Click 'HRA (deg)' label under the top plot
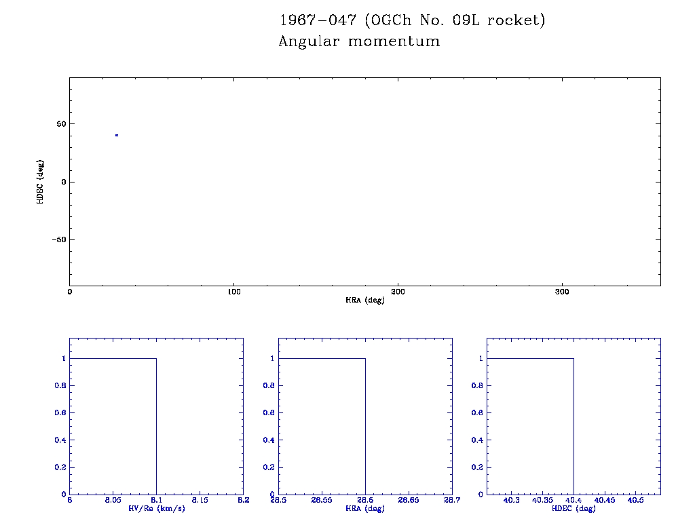Screen dimensions: 695x521 [x=364, y=300]
